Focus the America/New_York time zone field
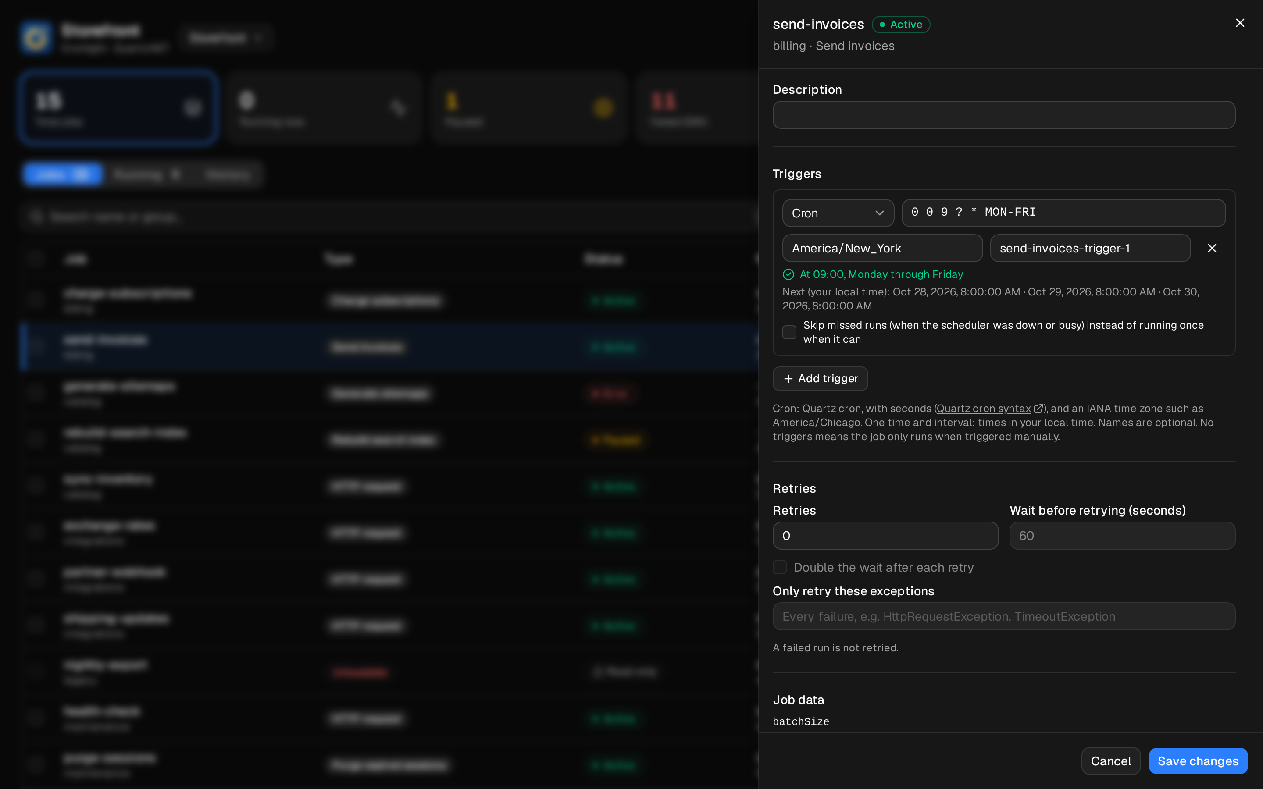The height and width of the screenshot is (789, 1263). (882, 249)
